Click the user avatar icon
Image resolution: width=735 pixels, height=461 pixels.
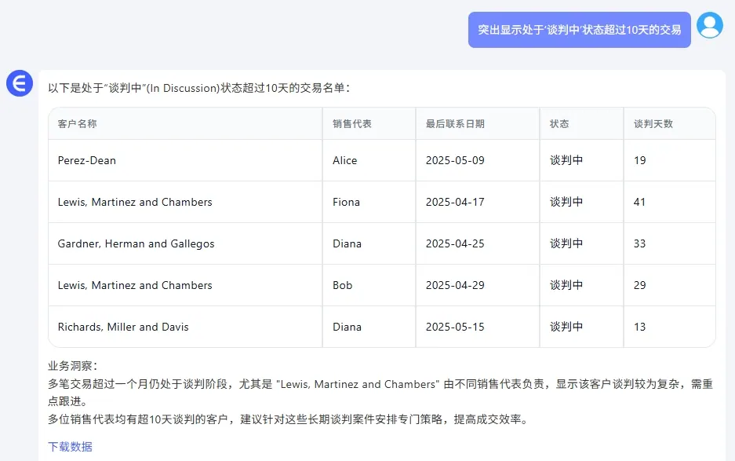[710, 25]
